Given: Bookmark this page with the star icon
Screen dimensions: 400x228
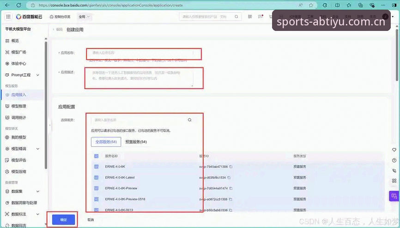Looking at the screenshot, I should pos(311,5).
